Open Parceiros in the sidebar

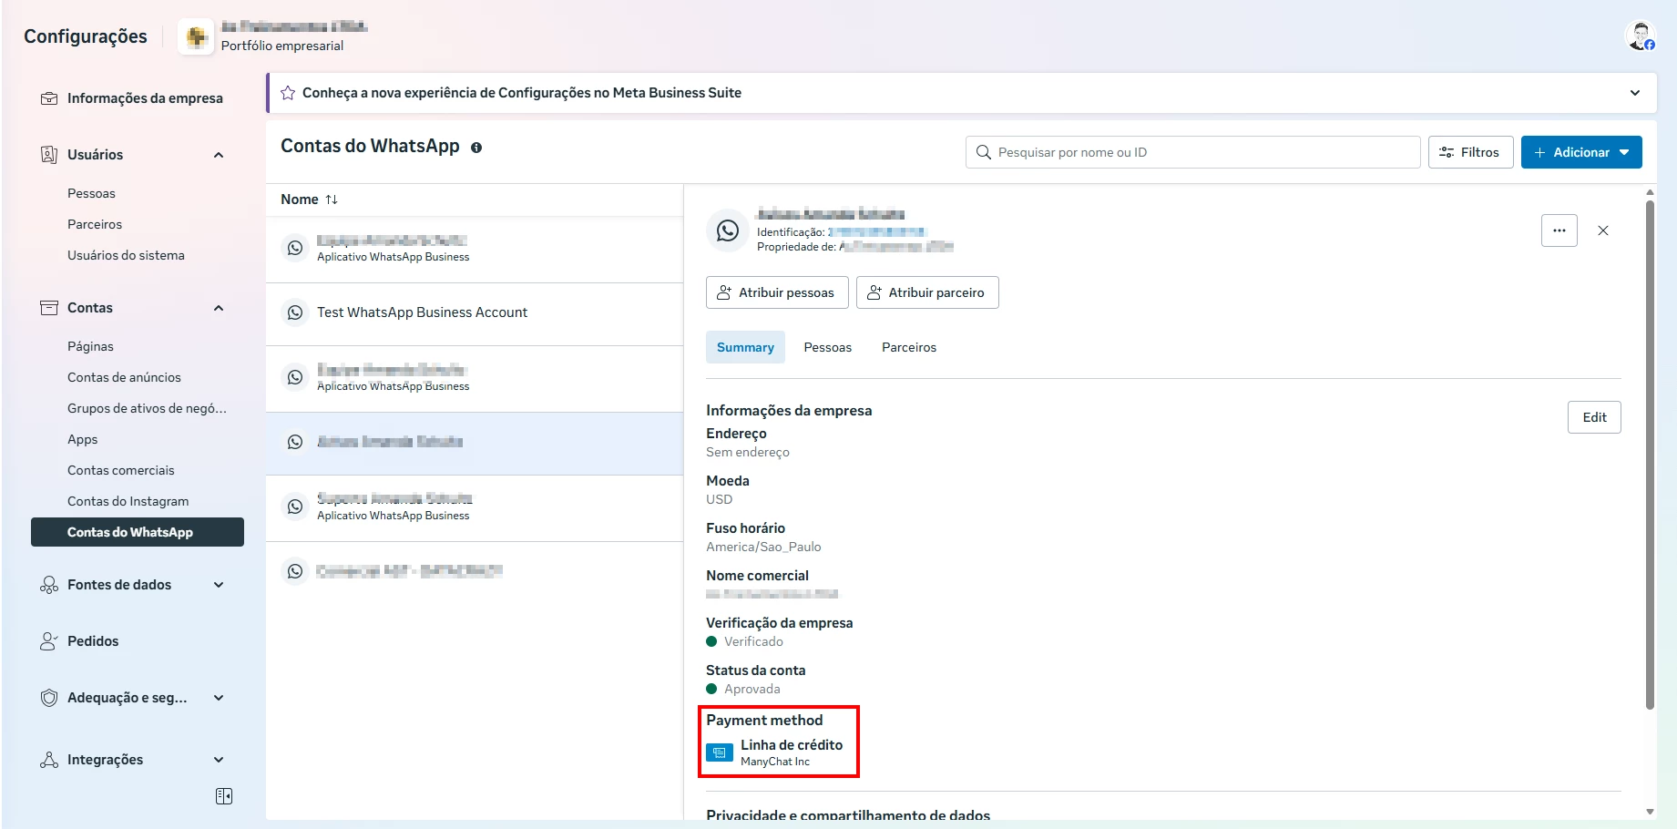click(95, 224)
